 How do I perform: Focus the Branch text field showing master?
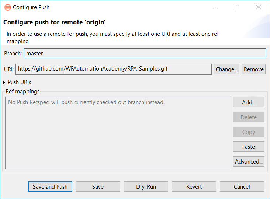(x=145, y=53)
